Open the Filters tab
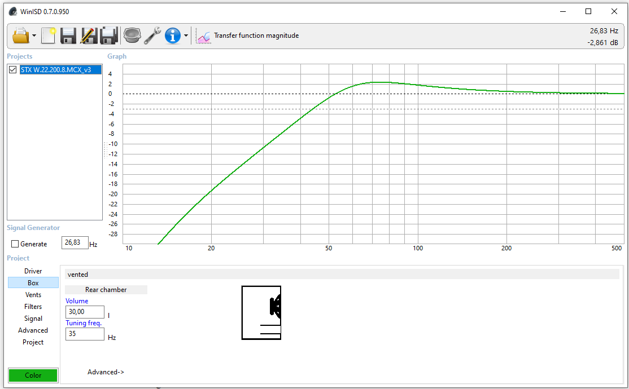The height and width of the screenshot is (389, 629). 33,307
